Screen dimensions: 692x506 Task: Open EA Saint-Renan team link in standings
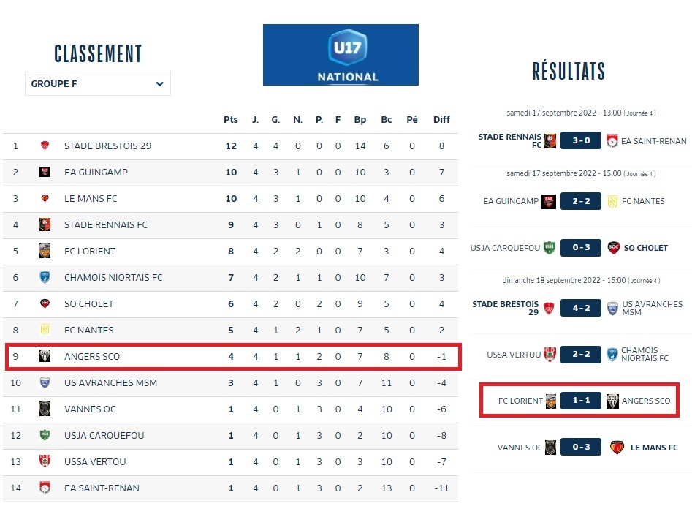tap(102, 488)
